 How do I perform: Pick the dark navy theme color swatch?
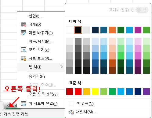click(95, 30)
